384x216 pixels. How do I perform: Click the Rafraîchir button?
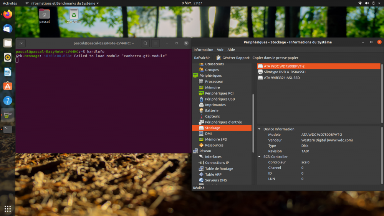[202, 58]
